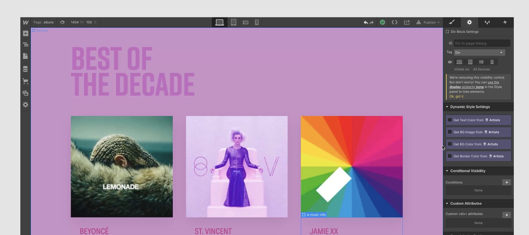Collapse the Custom Attributes section
529x235 pixels.
point(447,203)
